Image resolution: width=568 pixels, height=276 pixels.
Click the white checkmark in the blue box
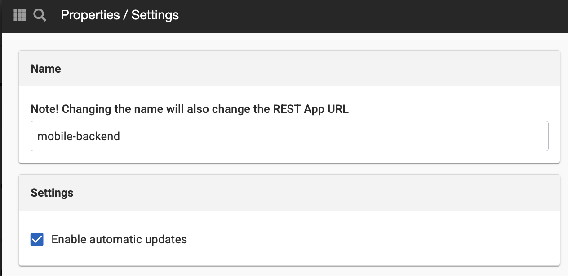37,239
